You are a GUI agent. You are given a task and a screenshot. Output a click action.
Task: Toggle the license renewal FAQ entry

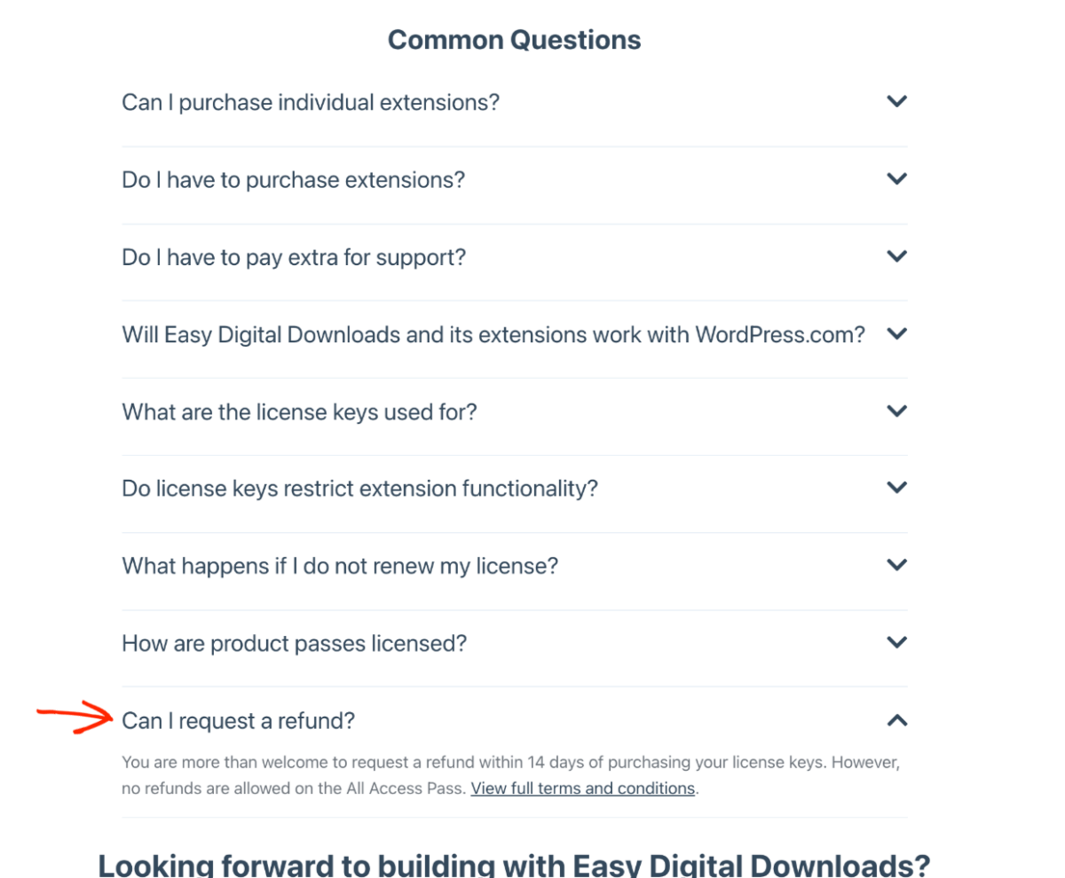point(340,565)
